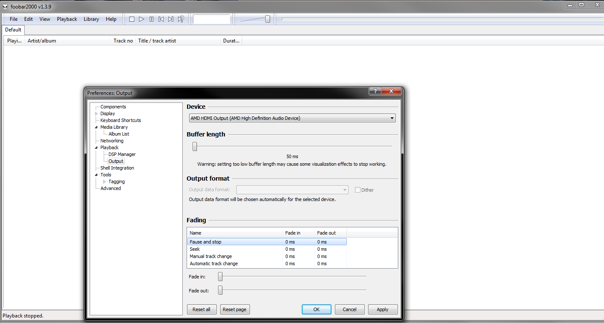Collapse the Media Library tree node arrow
The width and height of the screenshot is (604, 323).
click(96, 127)
